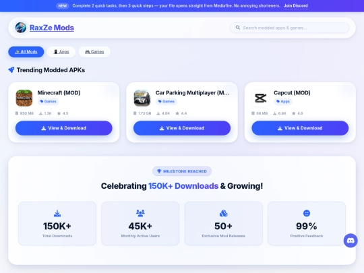Image resolution: width=364 pixels, height=273 pixels.
Task: Click the star rating icon on Capcut card
Action: pyautogui.click(x=294, y=113)
